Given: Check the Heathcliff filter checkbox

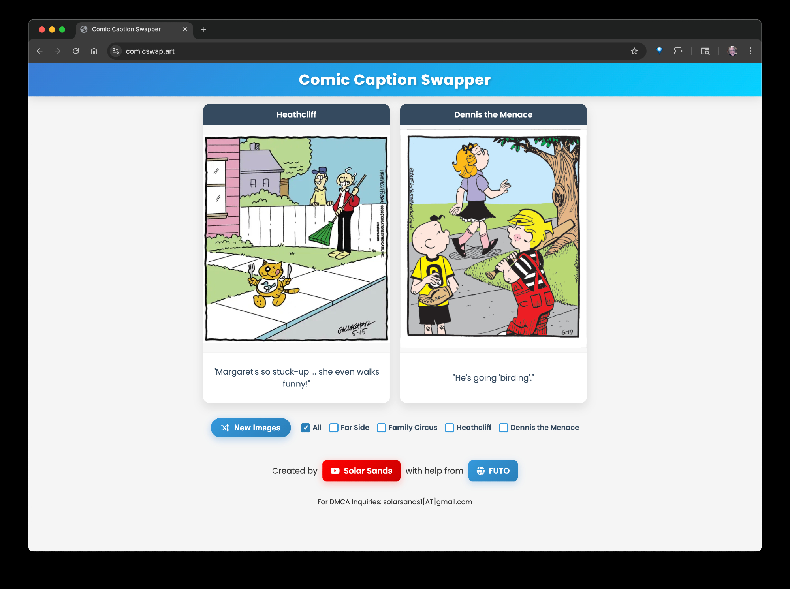Looking at the screenshot, I should tap(450, 428).
